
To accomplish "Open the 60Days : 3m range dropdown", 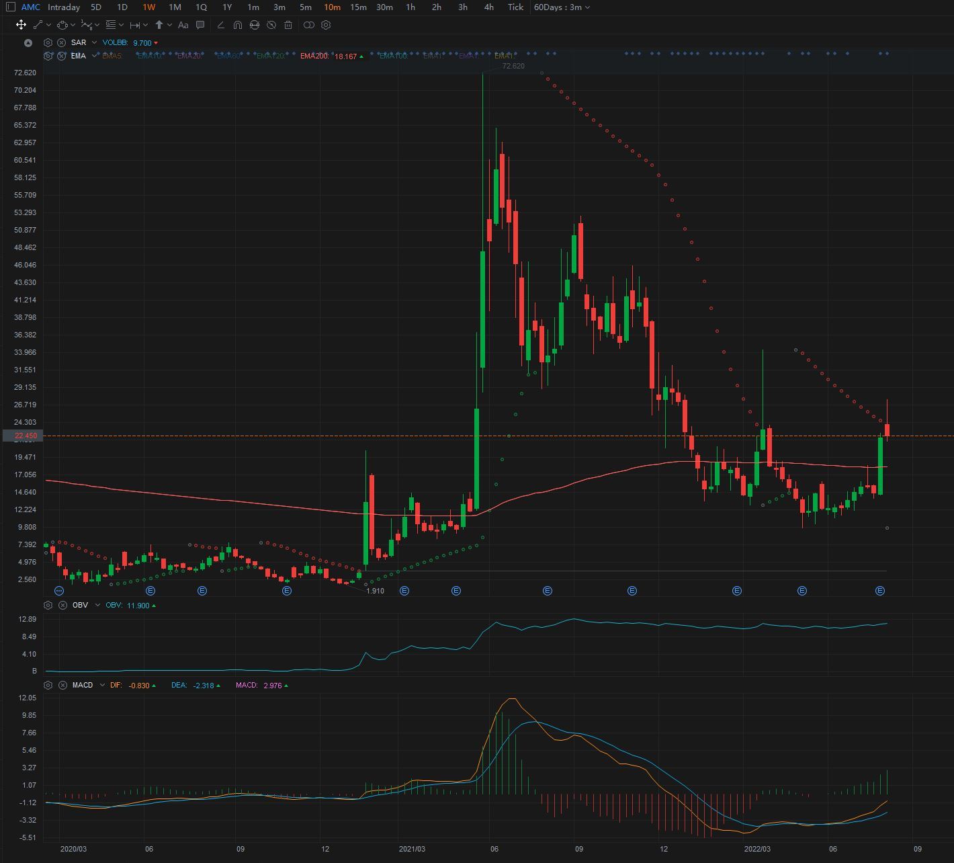I will [x=562, y=7].
